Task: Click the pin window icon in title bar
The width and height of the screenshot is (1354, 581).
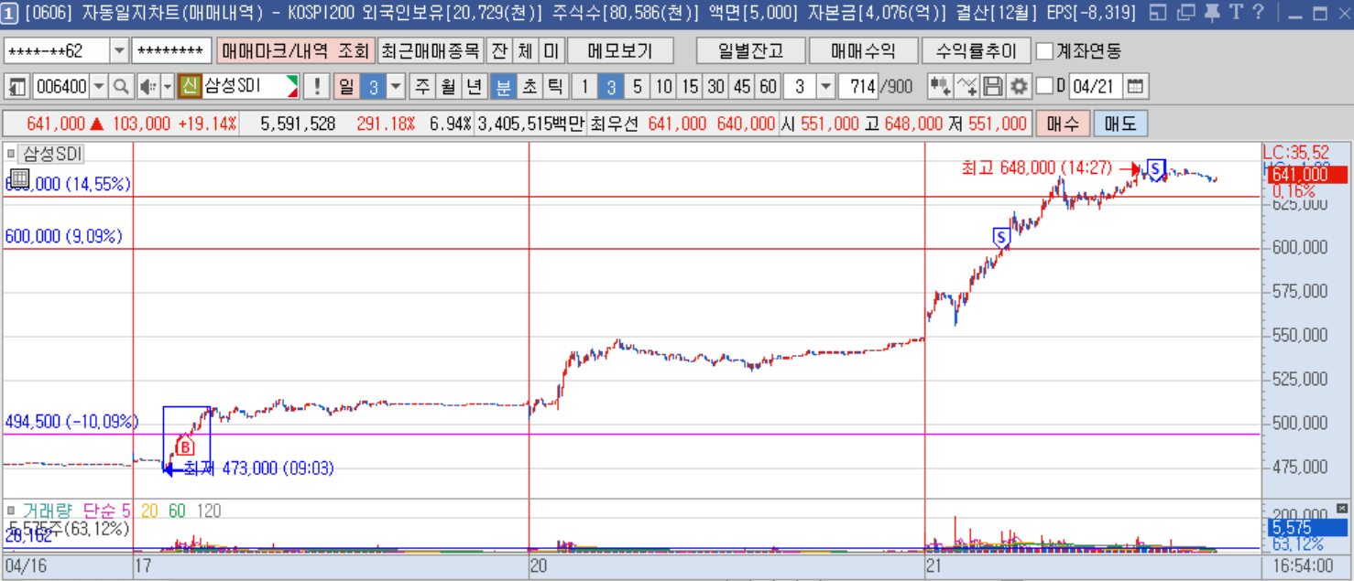Action: pos(1212,13)
